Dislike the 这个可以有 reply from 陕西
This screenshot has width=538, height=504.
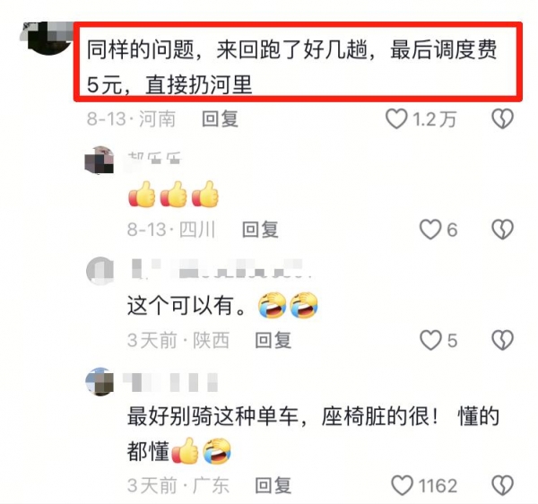[x=503, y=340]
